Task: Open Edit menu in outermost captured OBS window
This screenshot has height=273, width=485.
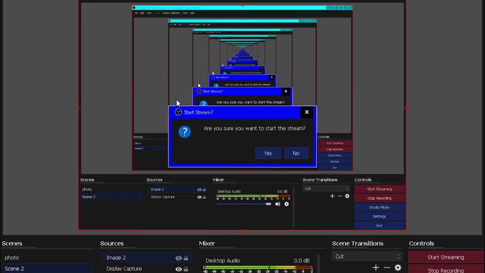Action: coord(142,13)
